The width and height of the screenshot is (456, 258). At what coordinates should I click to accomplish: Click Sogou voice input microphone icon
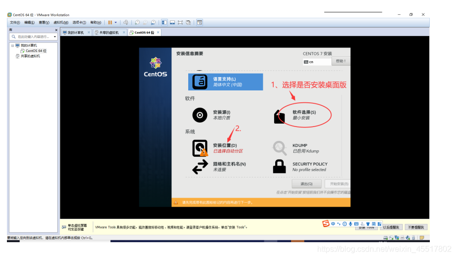[x=350, y=224]
